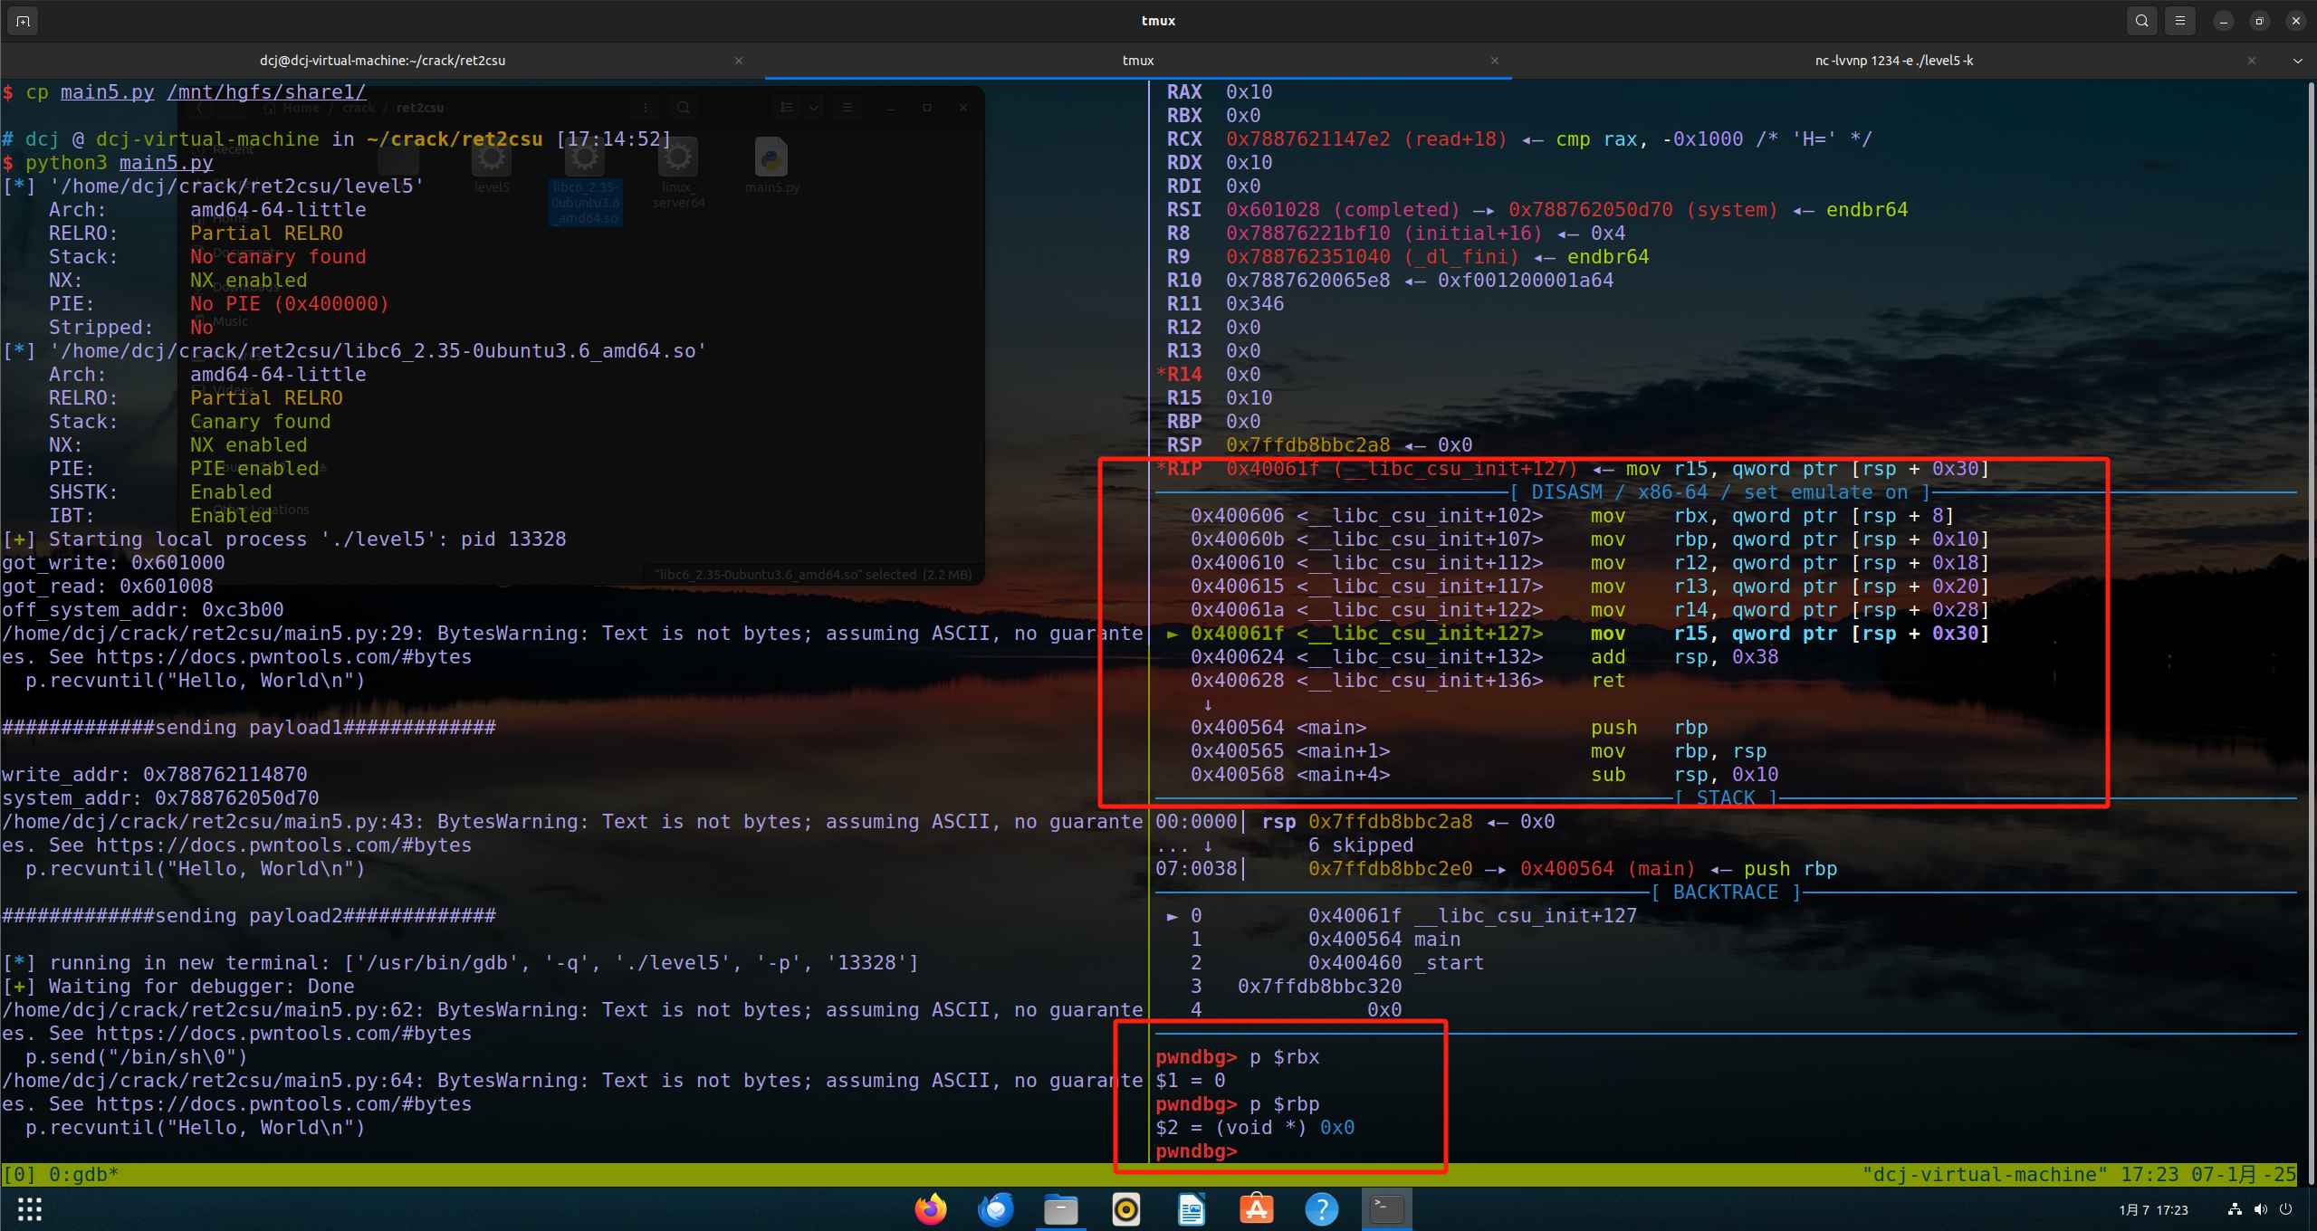Close the nc -lvvnp 1234 tab

2252,61
